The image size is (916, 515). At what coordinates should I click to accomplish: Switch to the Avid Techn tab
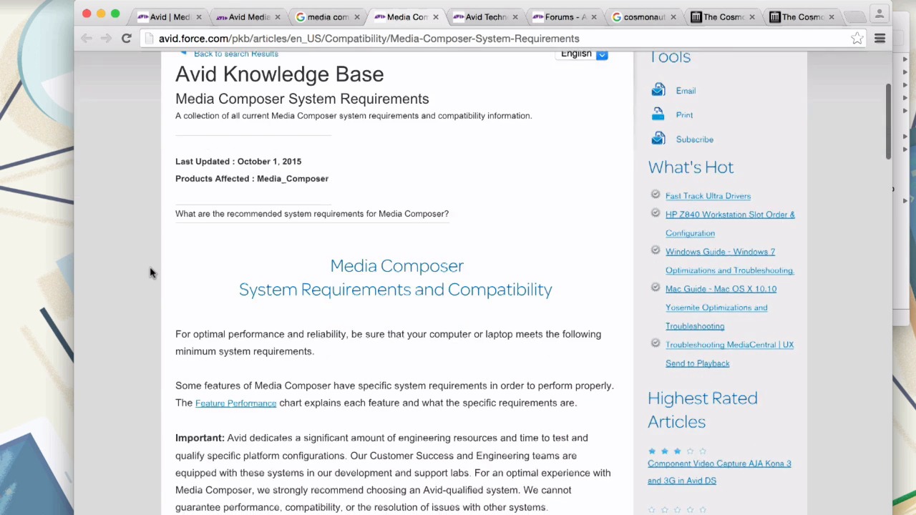tap(485, 17)
